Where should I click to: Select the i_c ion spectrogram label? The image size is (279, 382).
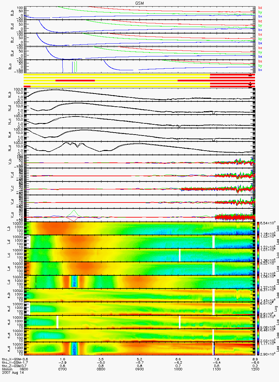(9, 255)
